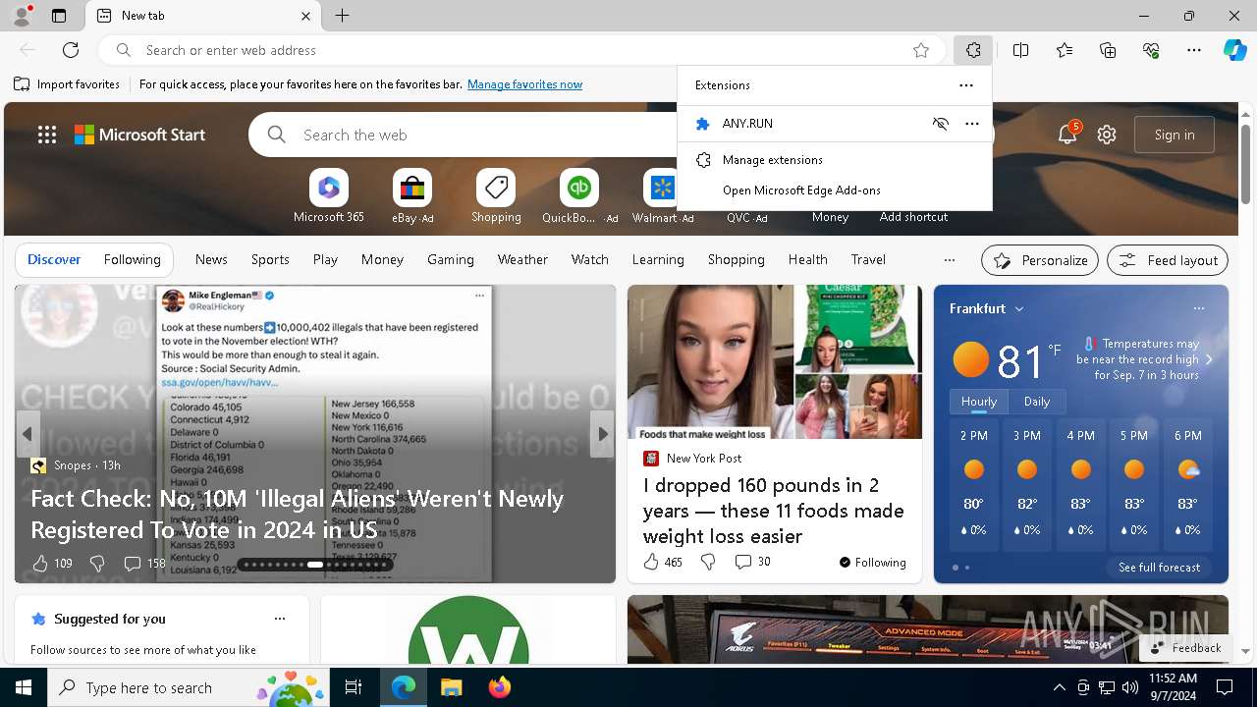Open Suggested for you more options
The width and height of the screenshot is (1257, 707).
[x=280, y=619]
